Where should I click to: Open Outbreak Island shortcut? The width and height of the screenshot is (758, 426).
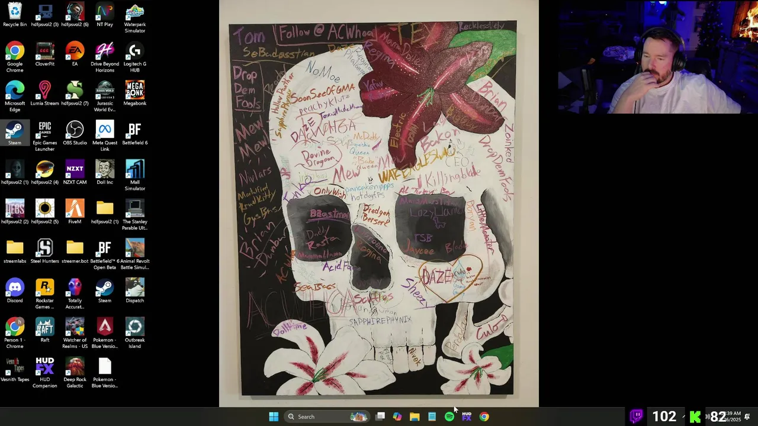(135, 334)
